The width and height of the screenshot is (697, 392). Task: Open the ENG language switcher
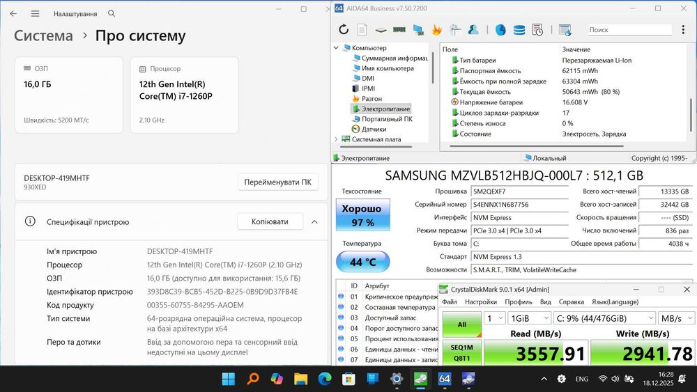[x=582, y=379]
